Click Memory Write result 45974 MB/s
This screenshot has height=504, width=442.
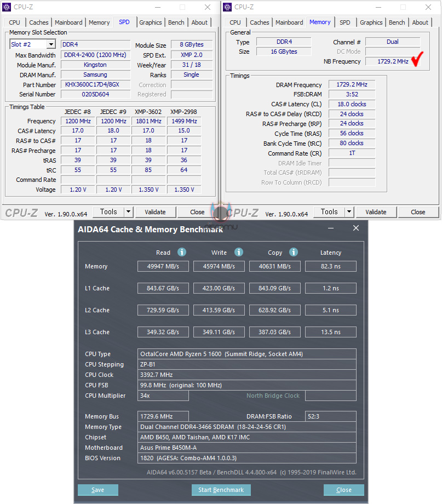(219, 266)
